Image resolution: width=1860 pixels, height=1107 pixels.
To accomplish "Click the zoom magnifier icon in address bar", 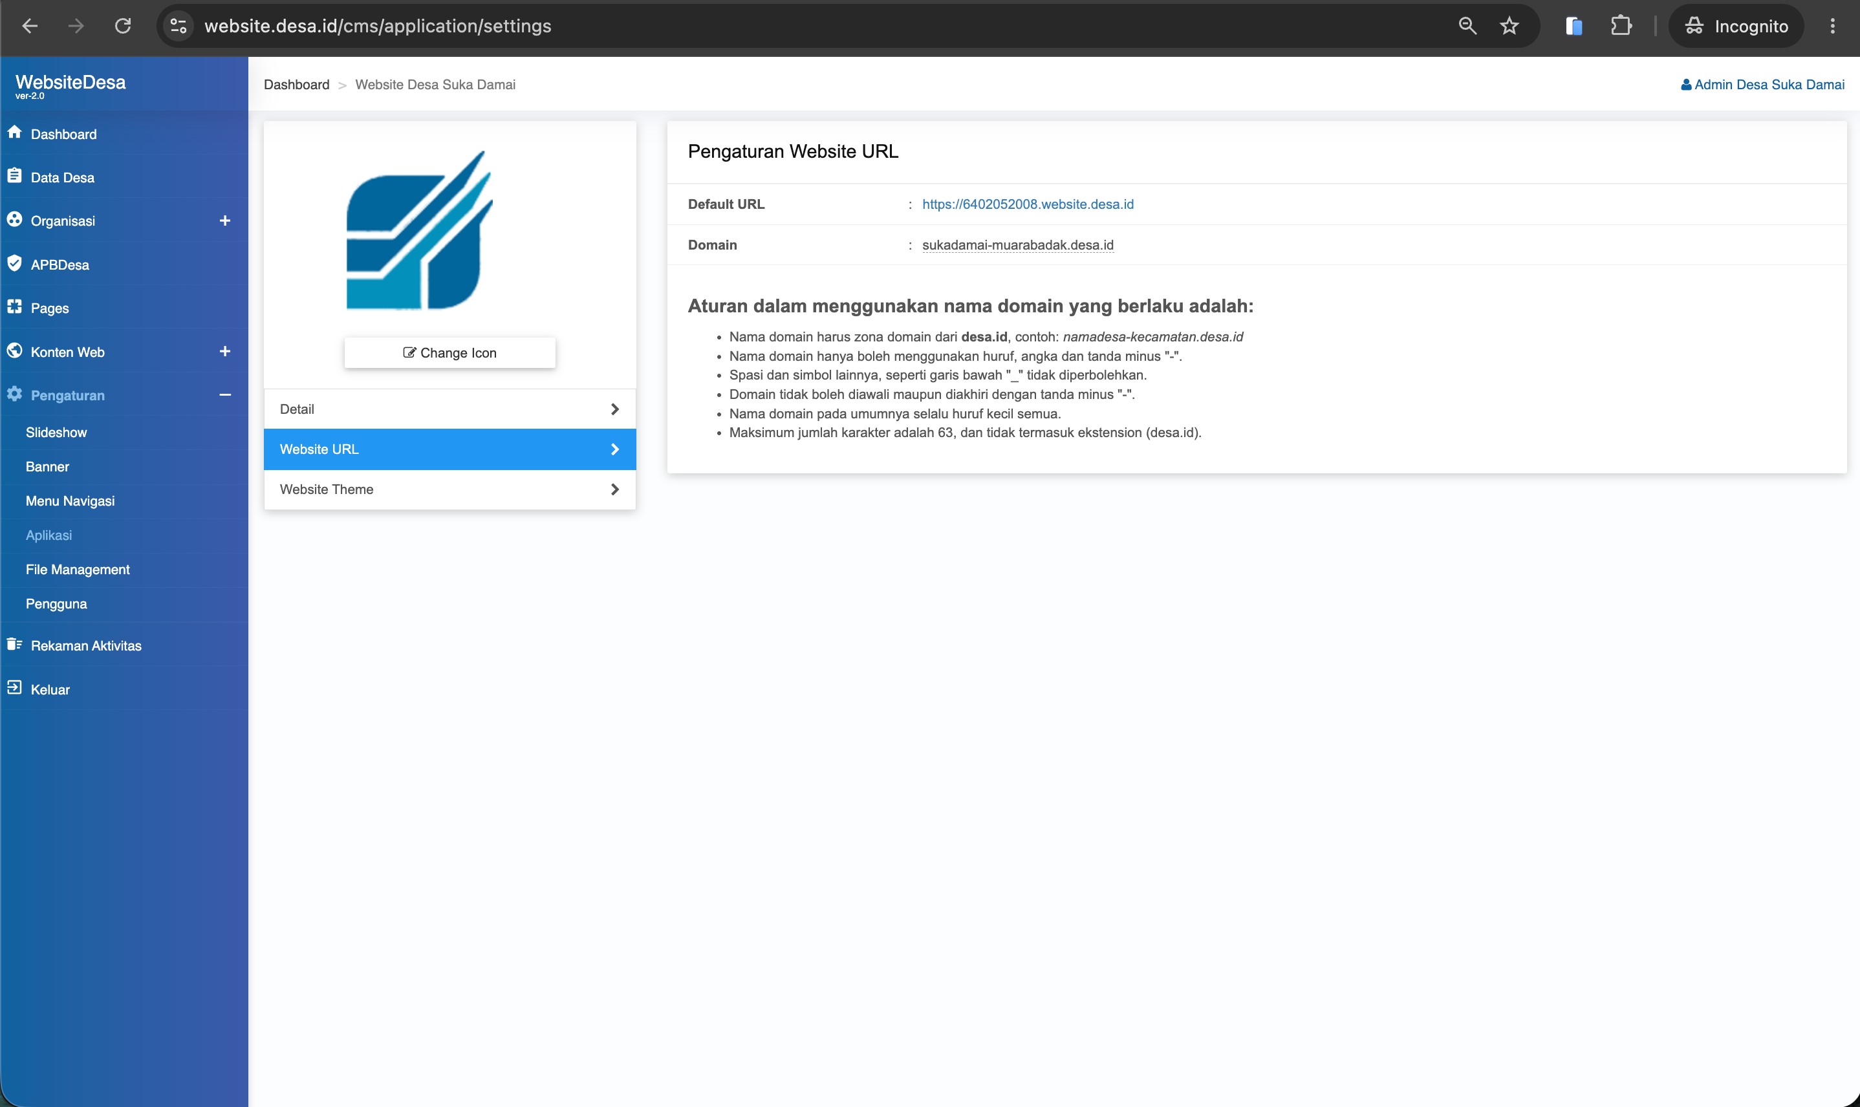I will (x=1467, y=26).
